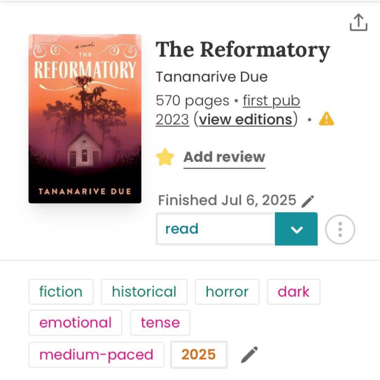
Task: Click the 'dark' mood tag
Action: click(294, 292)
